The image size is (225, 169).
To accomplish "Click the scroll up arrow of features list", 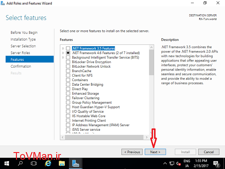I will tap(151, 47).
